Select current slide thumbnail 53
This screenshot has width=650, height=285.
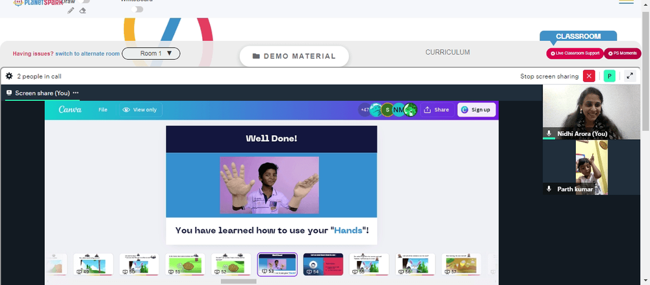(277, 264)
